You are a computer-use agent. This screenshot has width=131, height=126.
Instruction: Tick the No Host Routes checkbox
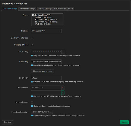[32, 102]
